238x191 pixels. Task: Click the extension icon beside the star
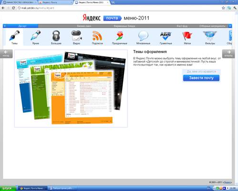pyautogui.click(x=229, y=8)
